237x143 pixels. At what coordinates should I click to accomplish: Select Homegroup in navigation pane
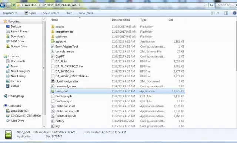(x=16, y=96)
